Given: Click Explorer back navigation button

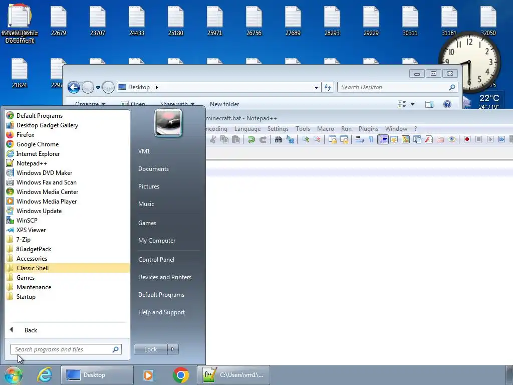Looking at the screenshot, I should click(x=74, y=87).
